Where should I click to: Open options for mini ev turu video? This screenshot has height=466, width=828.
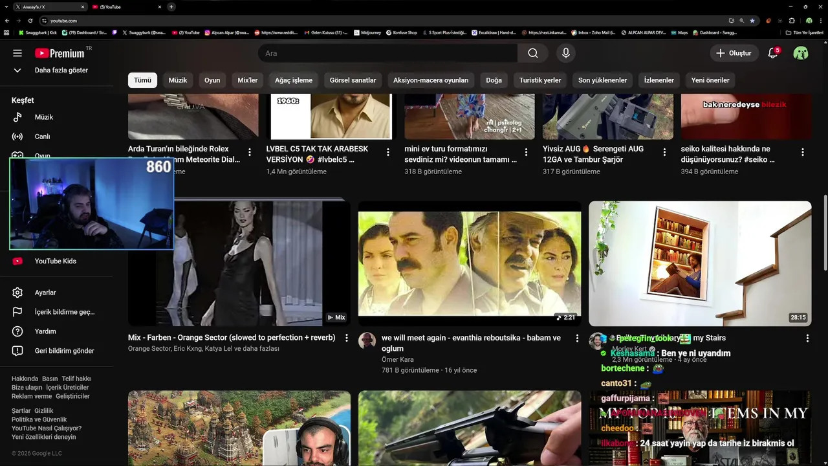(x=526, y=152)
